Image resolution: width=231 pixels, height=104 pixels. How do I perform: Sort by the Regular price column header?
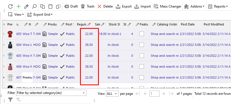[82, 24]
